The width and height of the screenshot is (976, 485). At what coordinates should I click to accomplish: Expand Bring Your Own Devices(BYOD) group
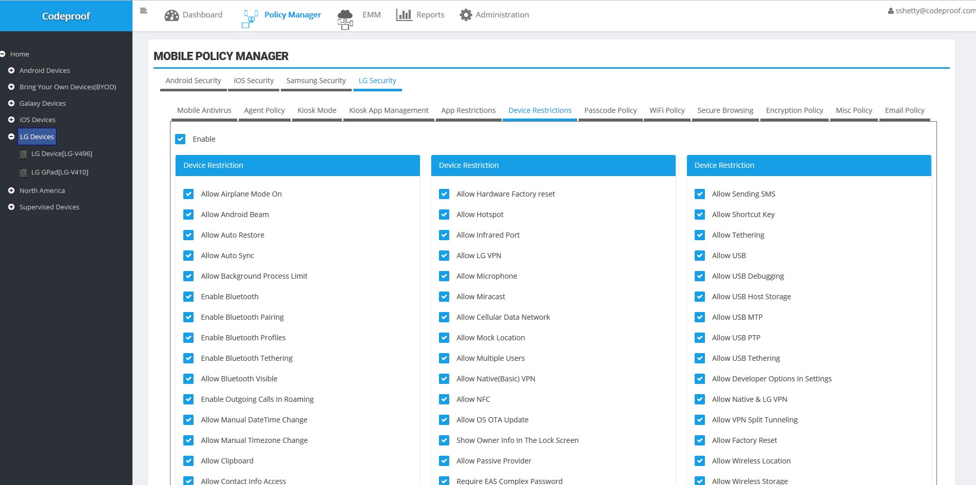11,87
